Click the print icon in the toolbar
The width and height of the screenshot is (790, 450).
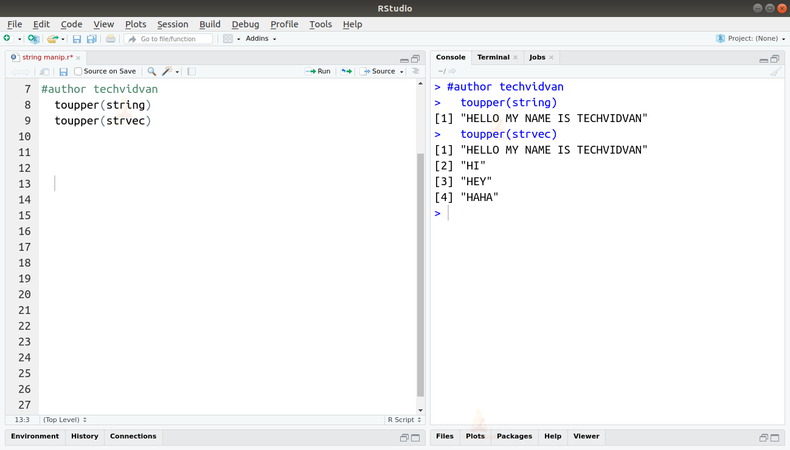109,38
